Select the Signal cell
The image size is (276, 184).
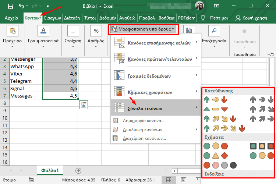click(x=26, y=88)
